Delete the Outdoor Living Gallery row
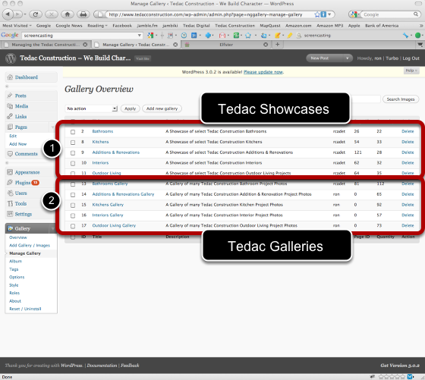Image resolution: width=425 pixels, height=380 pixels. [408, 225]
